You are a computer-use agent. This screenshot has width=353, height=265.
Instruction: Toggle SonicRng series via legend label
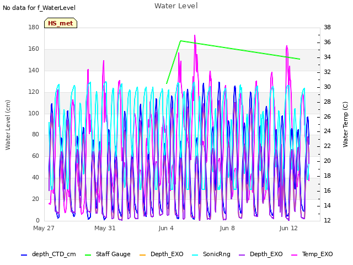[217, 254]
